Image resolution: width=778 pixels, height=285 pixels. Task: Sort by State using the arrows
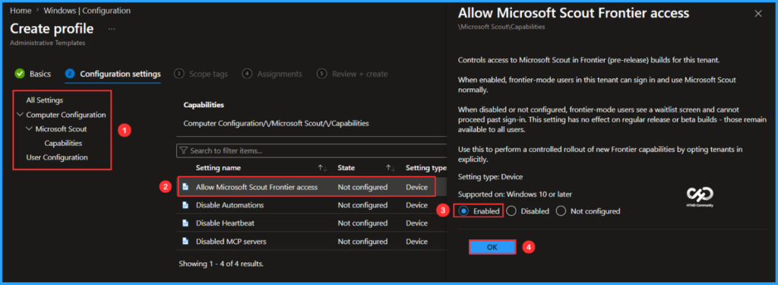coord(391,168)
